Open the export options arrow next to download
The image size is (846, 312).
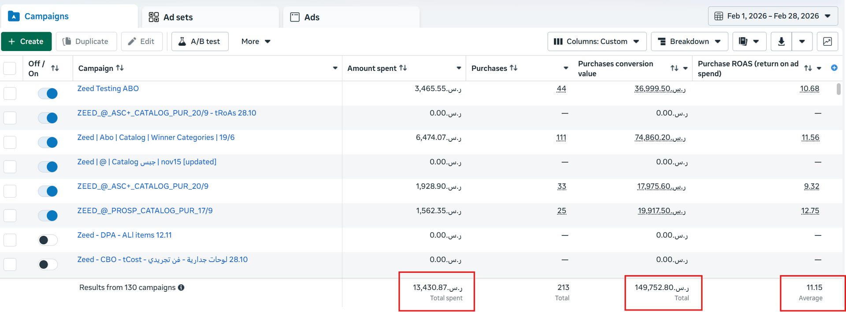pyautogui.click(x=802, y=41)
